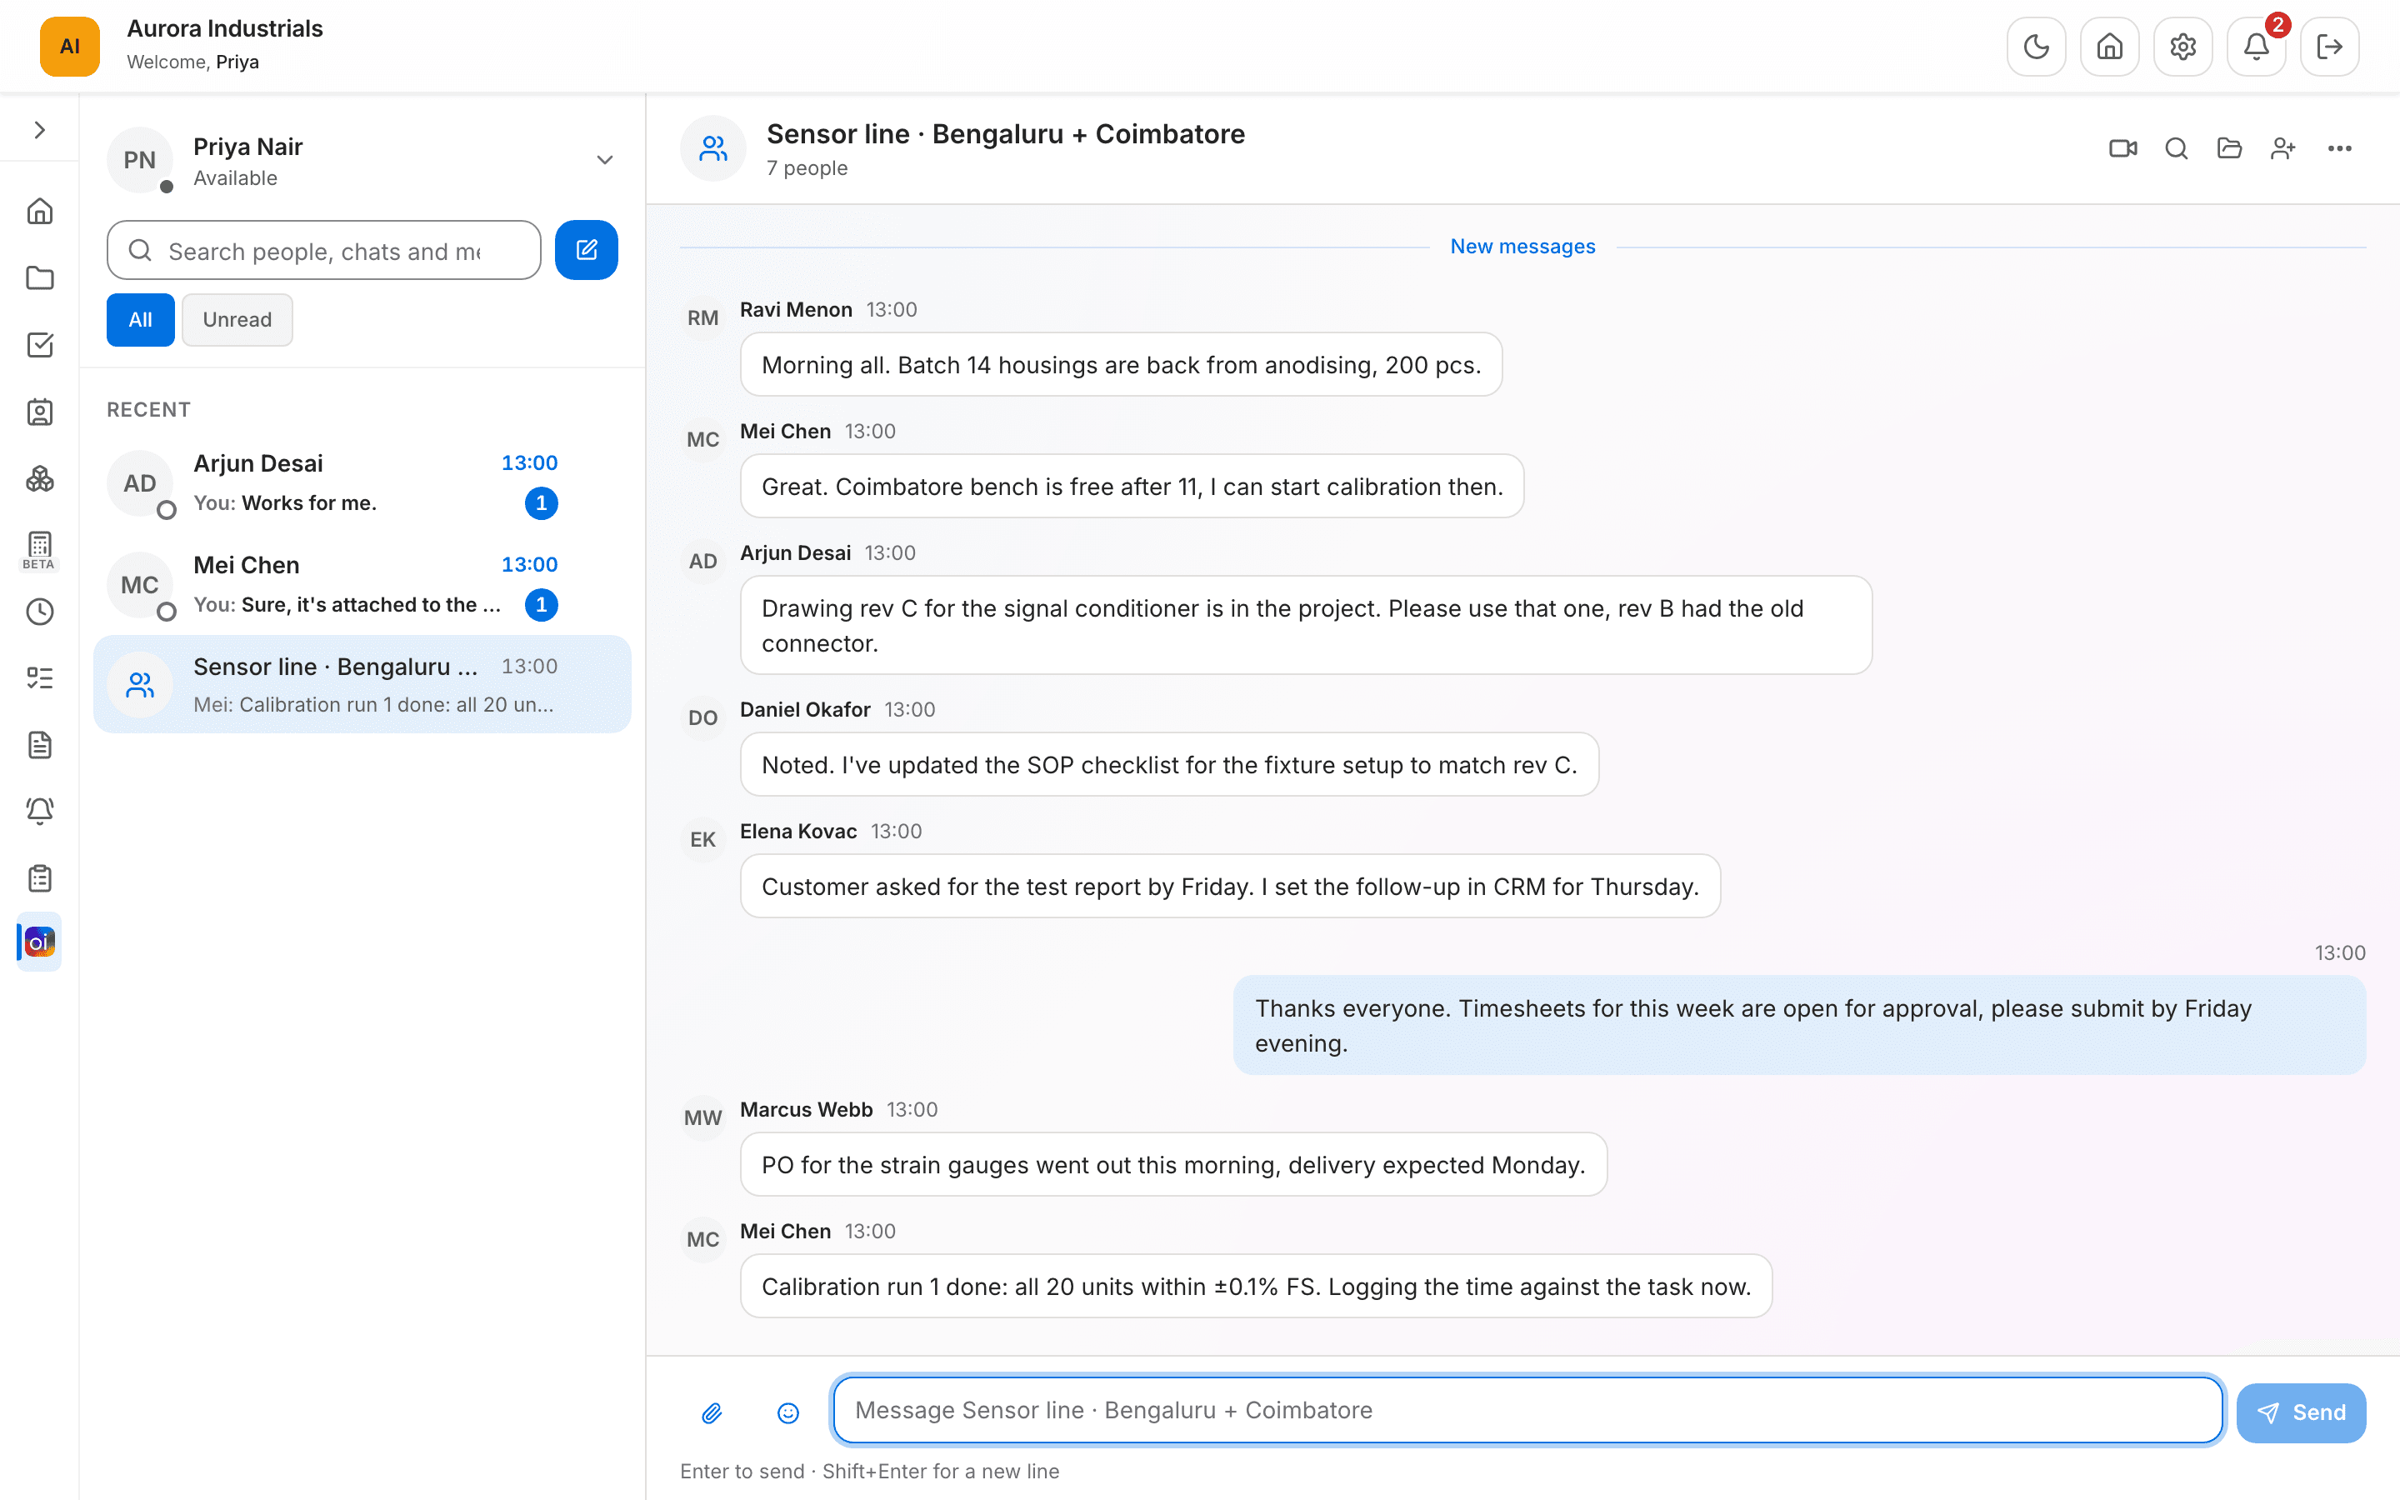Image resolution: width=2400 pixels, height=1500 pixels.
Task: Start a video call in chat header
Action: tap(2123, 149)
